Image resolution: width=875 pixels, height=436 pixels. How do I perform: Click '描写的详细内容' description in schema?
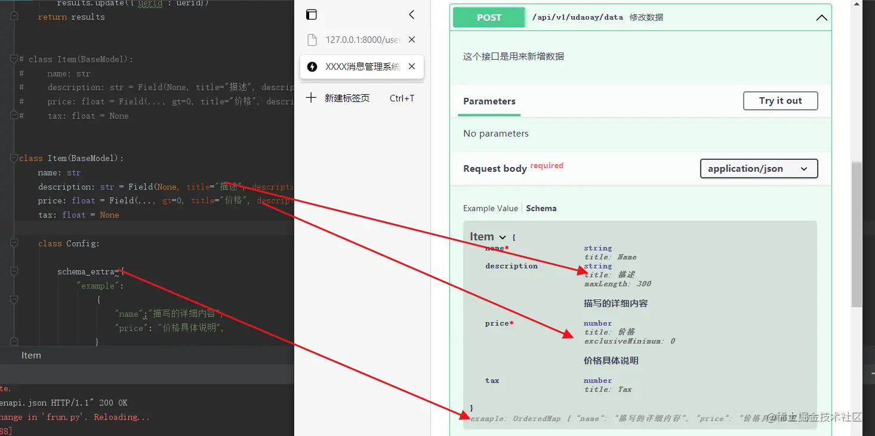pos(615,304)
